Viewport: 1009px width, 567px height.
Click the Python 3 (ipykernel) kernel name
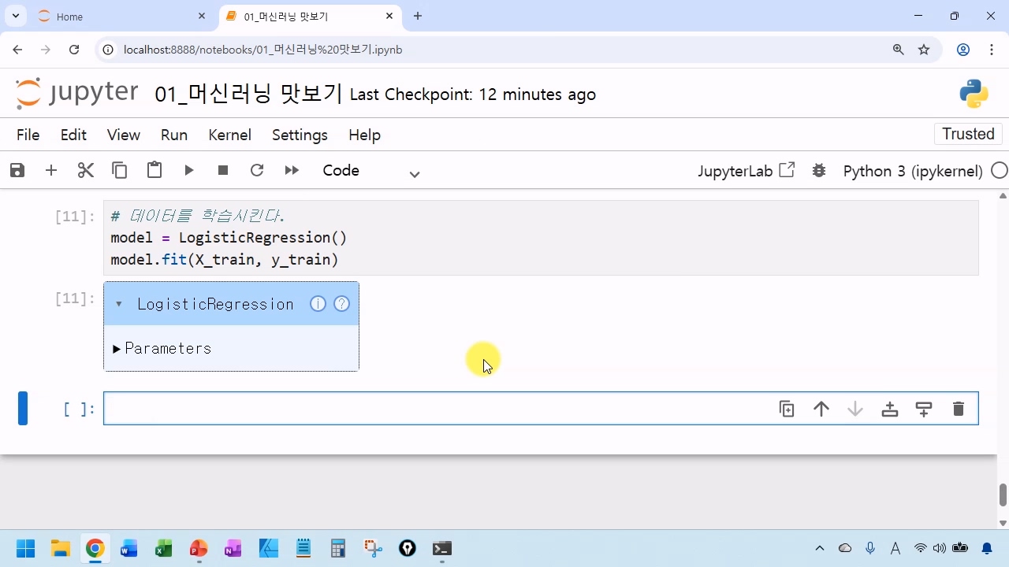coord(913,171)
